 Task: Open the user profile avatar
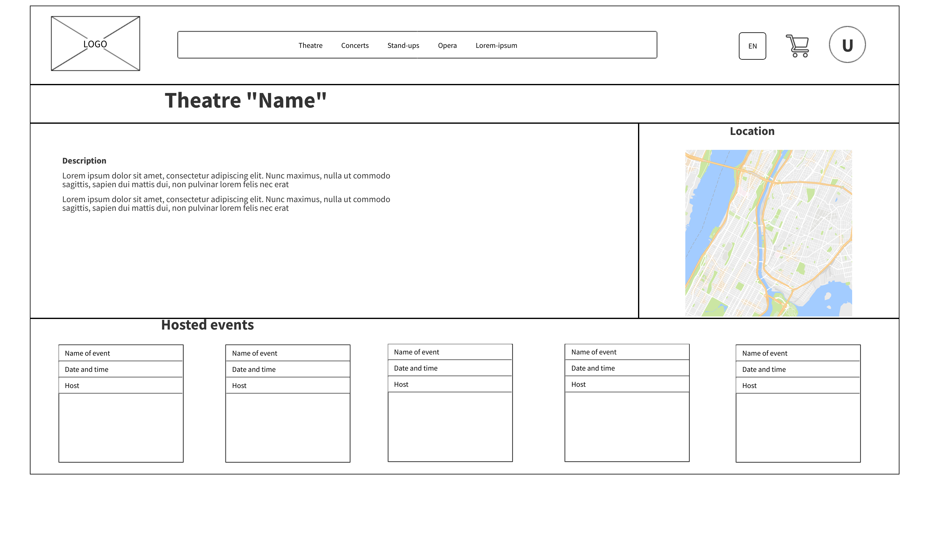click(x=847, y=44)
